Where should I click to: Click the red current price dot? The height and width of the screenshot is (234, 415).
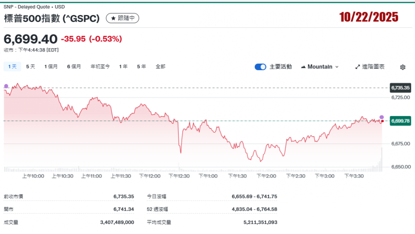(382, 121)
